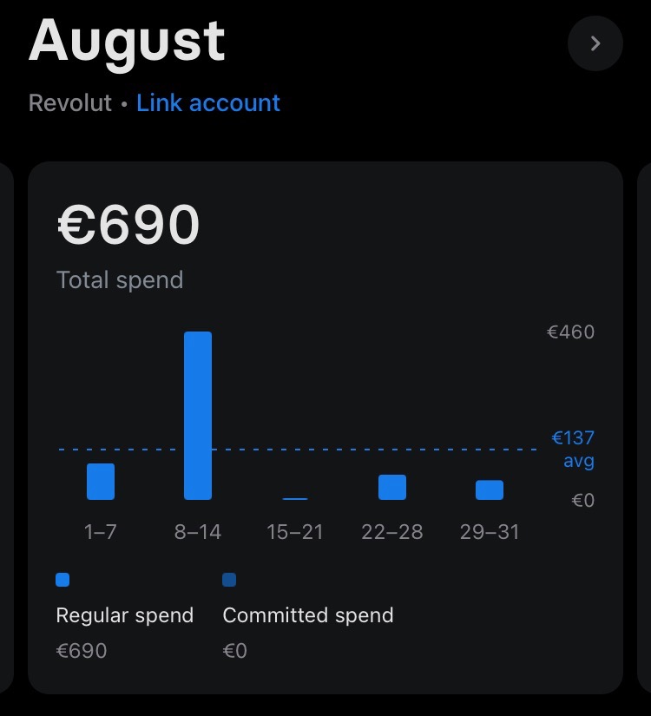The height and width of the screenshot is (716, 651).
Task: Click the Committed spend dark blue swatch
Action: [229, 580]
